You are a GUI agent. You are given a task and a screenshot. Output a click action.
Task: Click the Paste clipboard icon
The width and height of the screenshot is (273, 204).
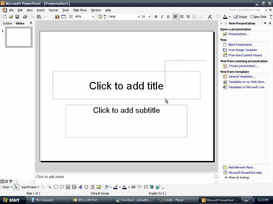click(39, 17)
